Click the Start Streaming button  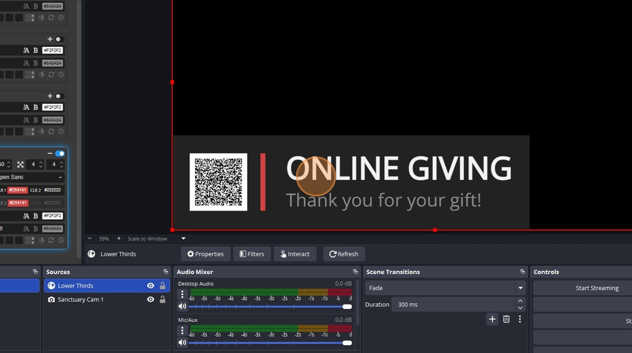(x=597, y=288)
